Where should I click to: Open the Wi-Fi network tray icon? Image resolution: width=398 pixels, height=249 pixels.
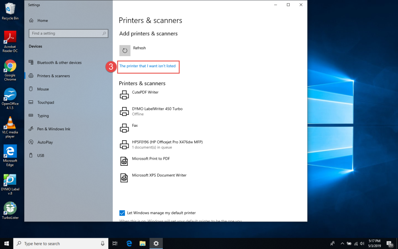coord(356,243)
